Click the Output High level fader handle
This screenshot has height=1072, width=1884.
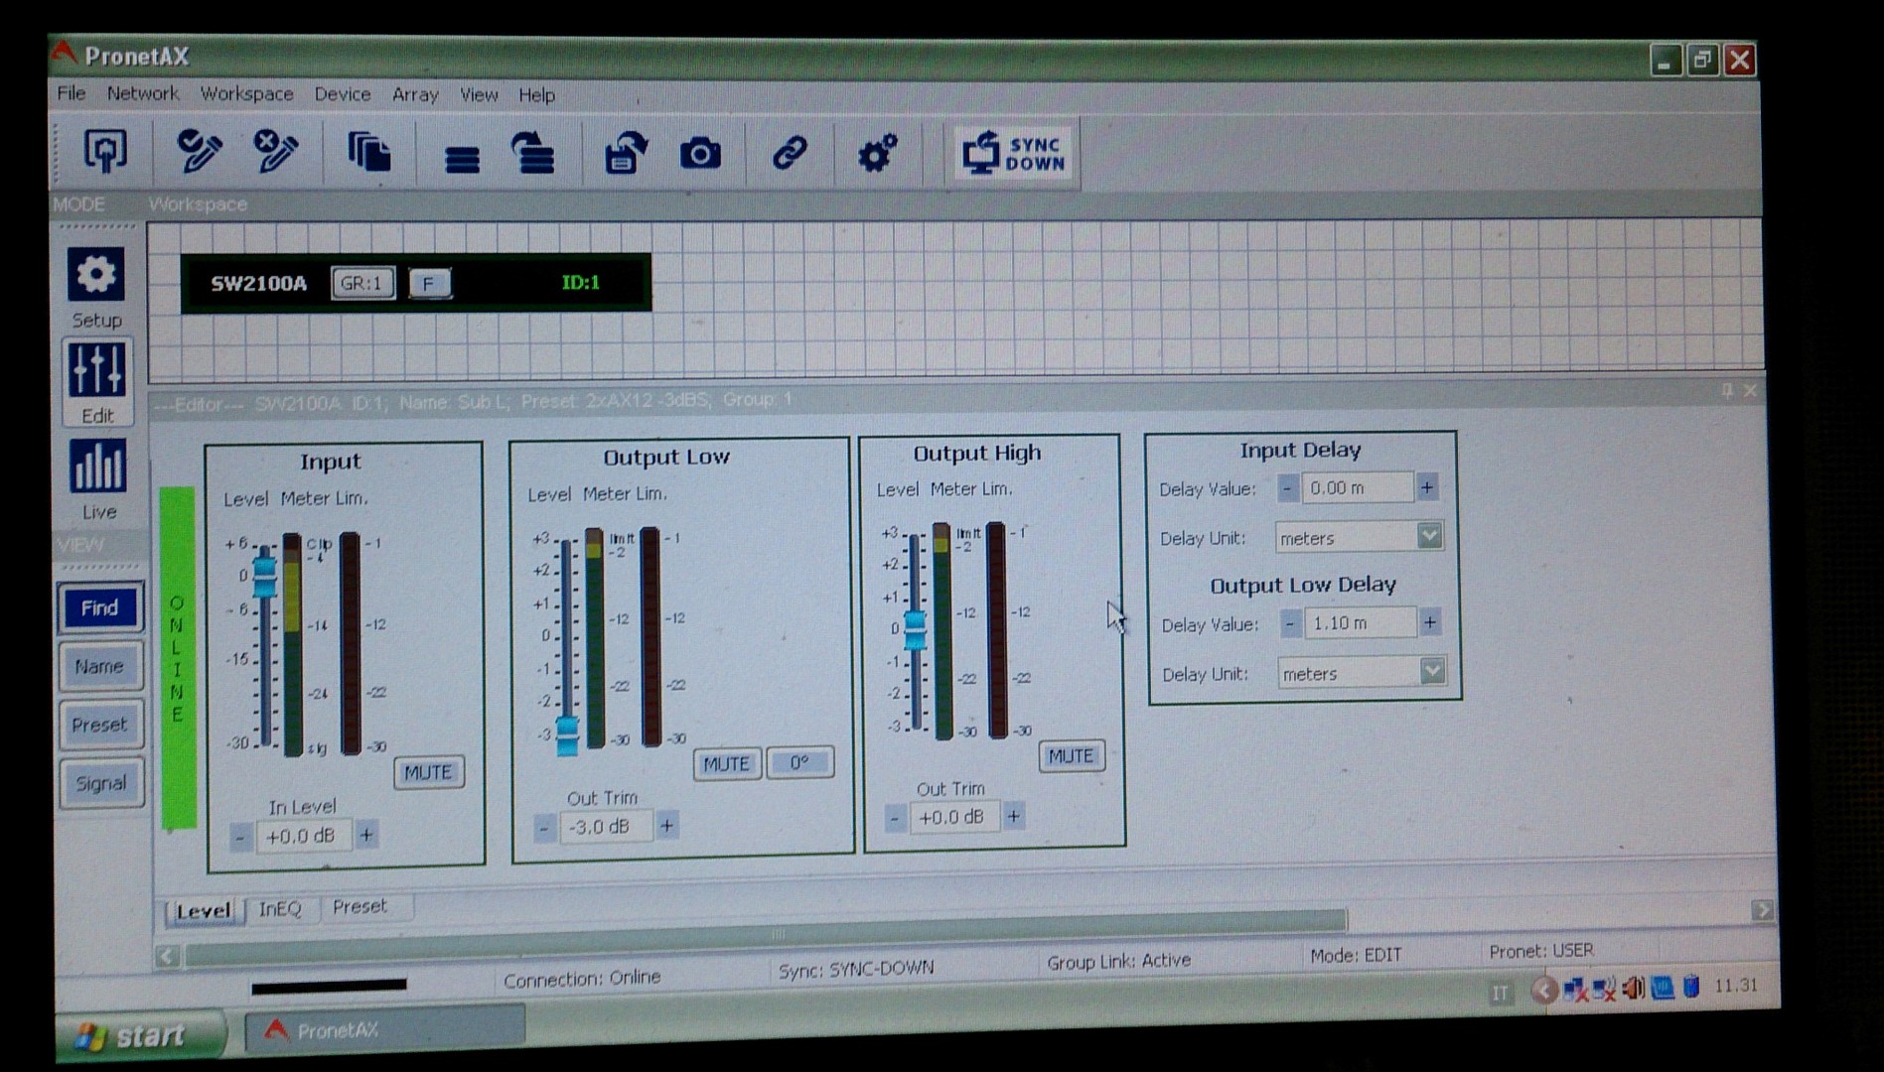click(915, 628)
